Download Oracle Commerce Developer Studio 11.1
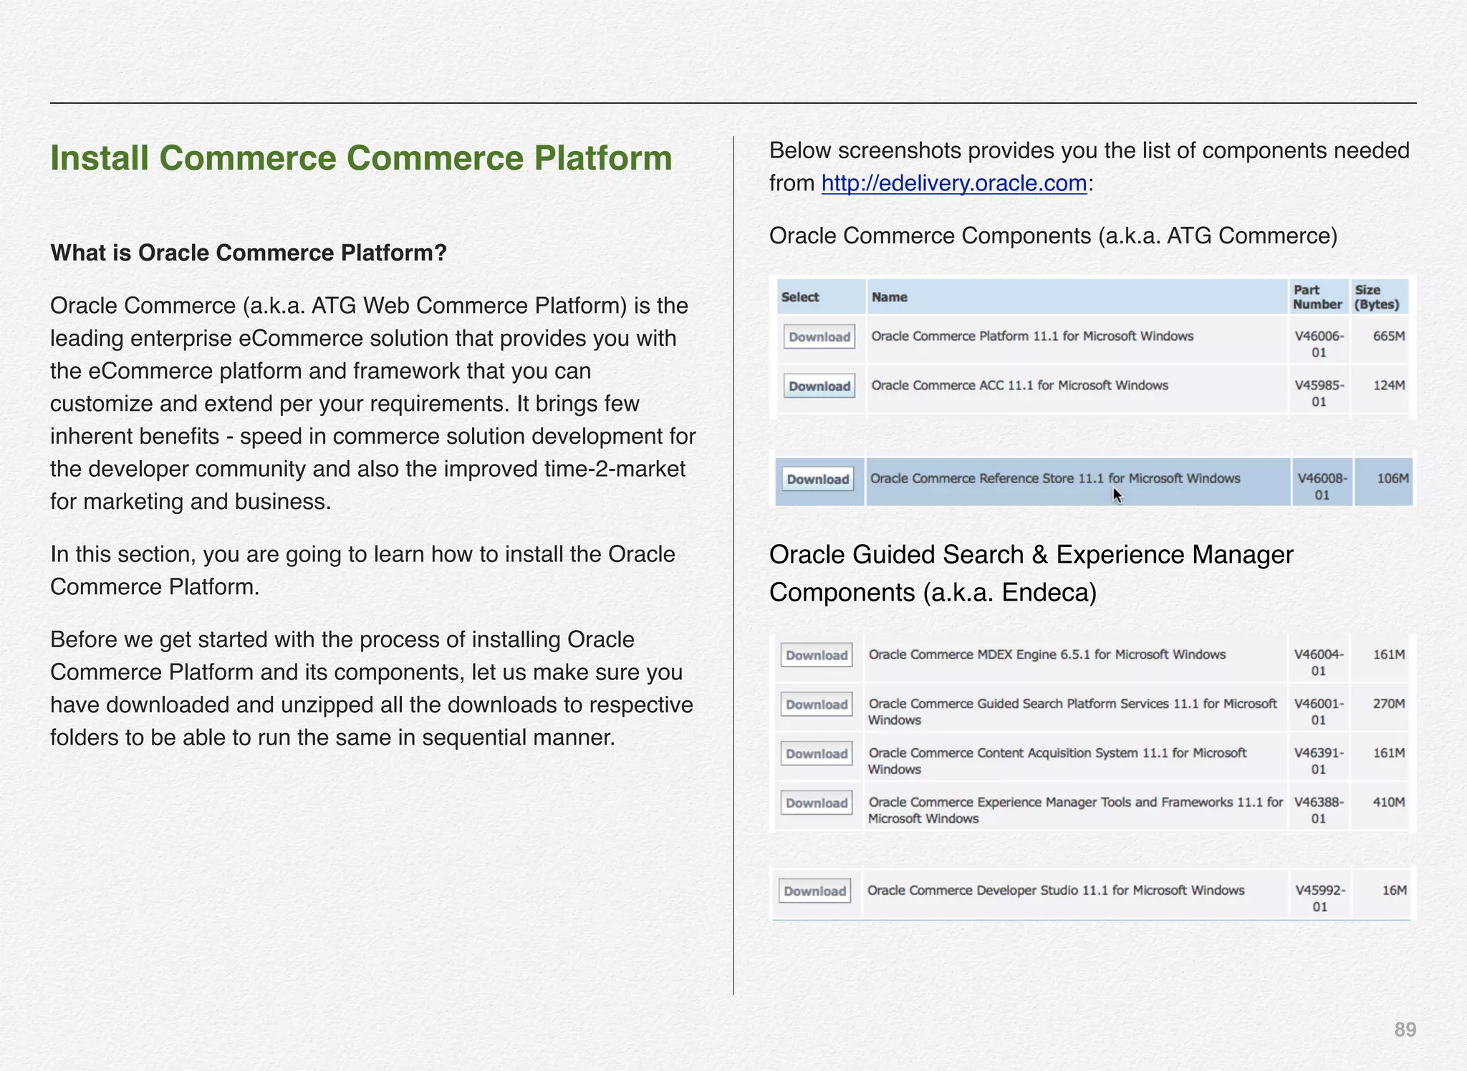Image resolution: width=1467 pixels, height=1071 pixels. [815, 891]
